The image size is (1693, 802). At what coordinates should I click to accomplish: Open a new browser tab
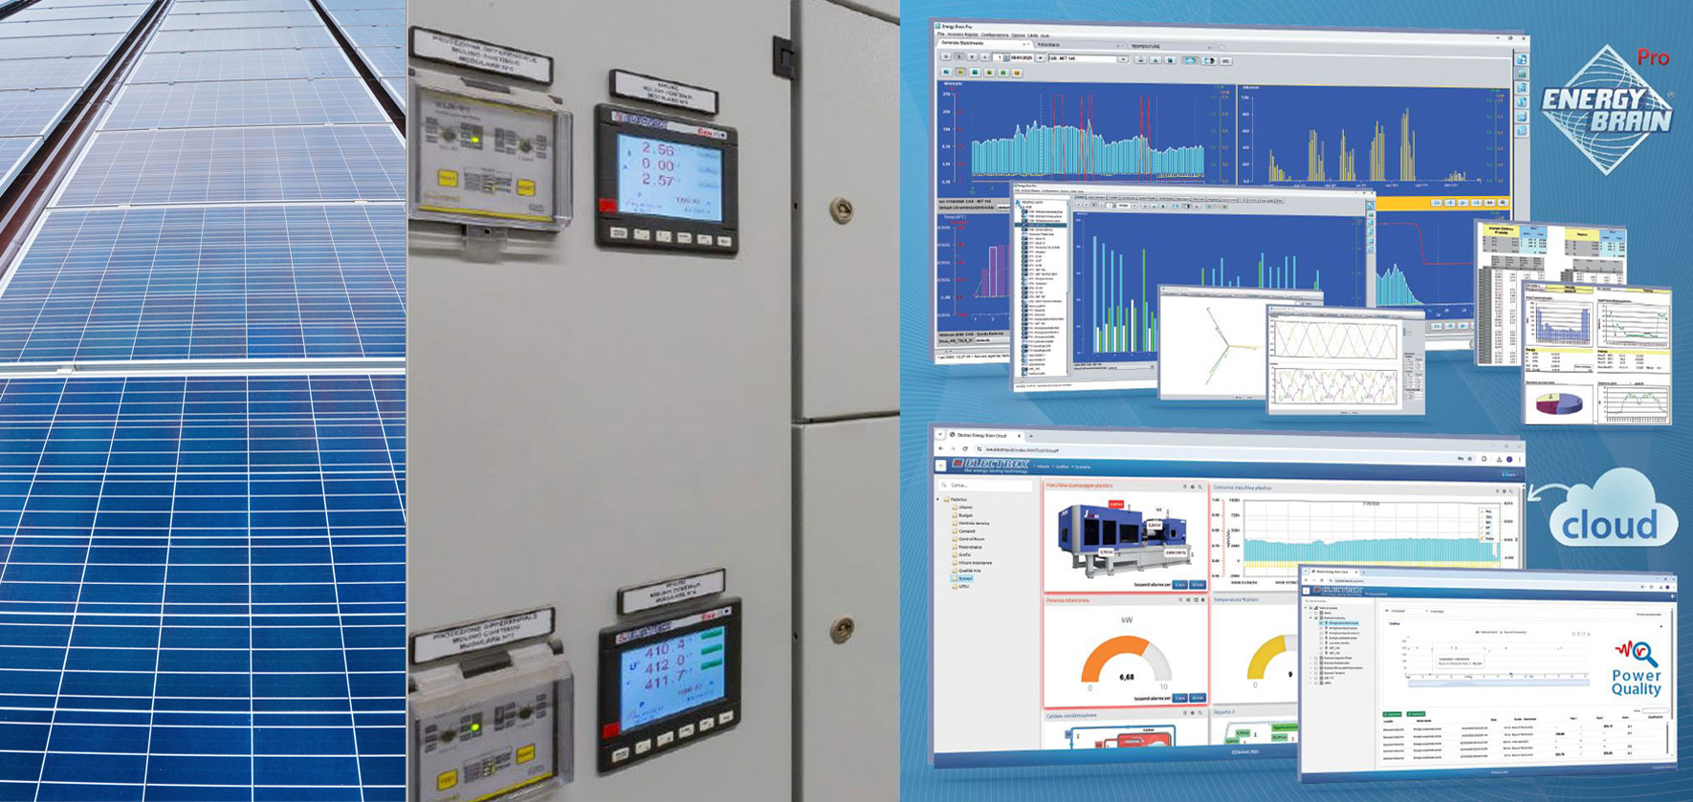pyautogui.click(x=1030, y=435)
